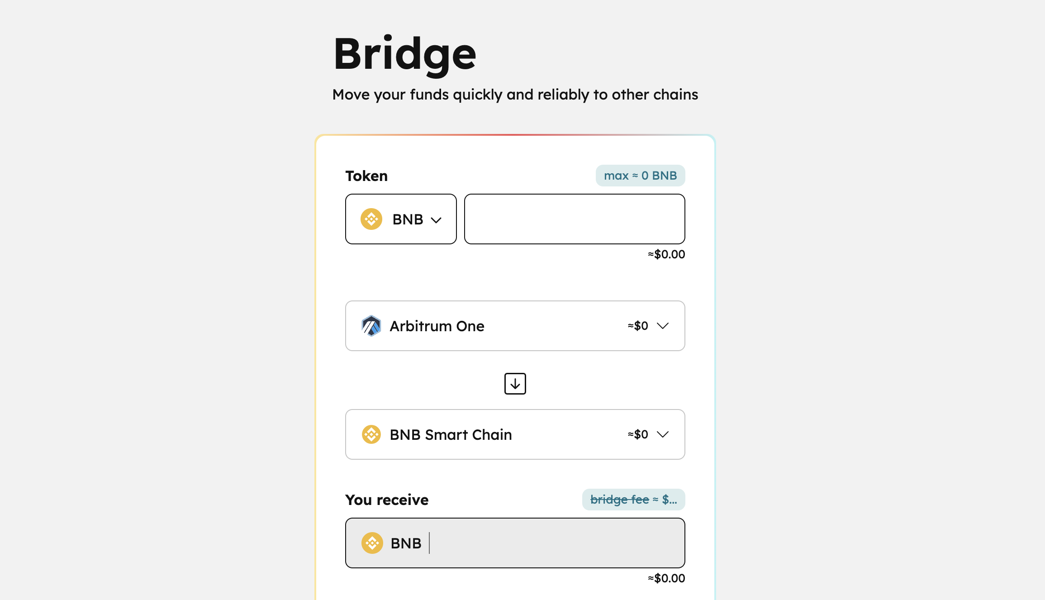Click the You receive label
Screen dimensions: 1045x600
pos(387,500)
